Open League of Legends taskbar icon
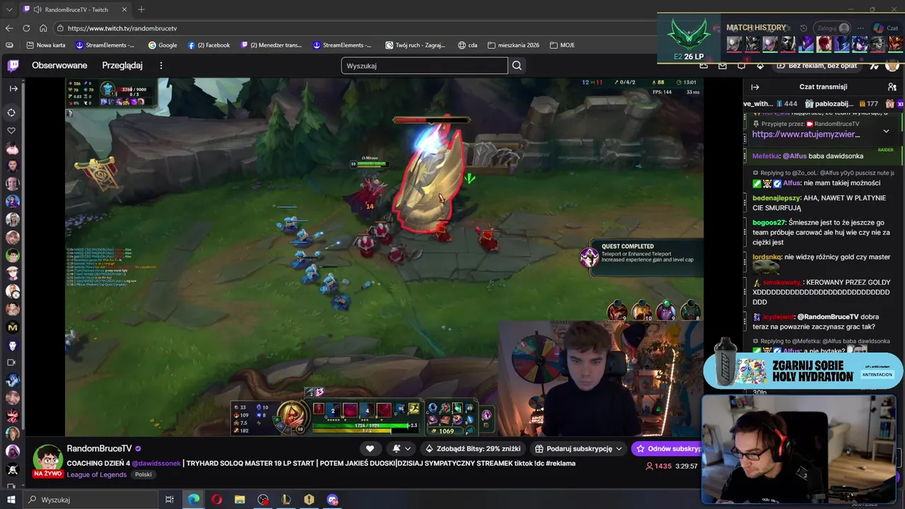Image resolution: width=905 pixels, height=509 pixels. (286, 500)
